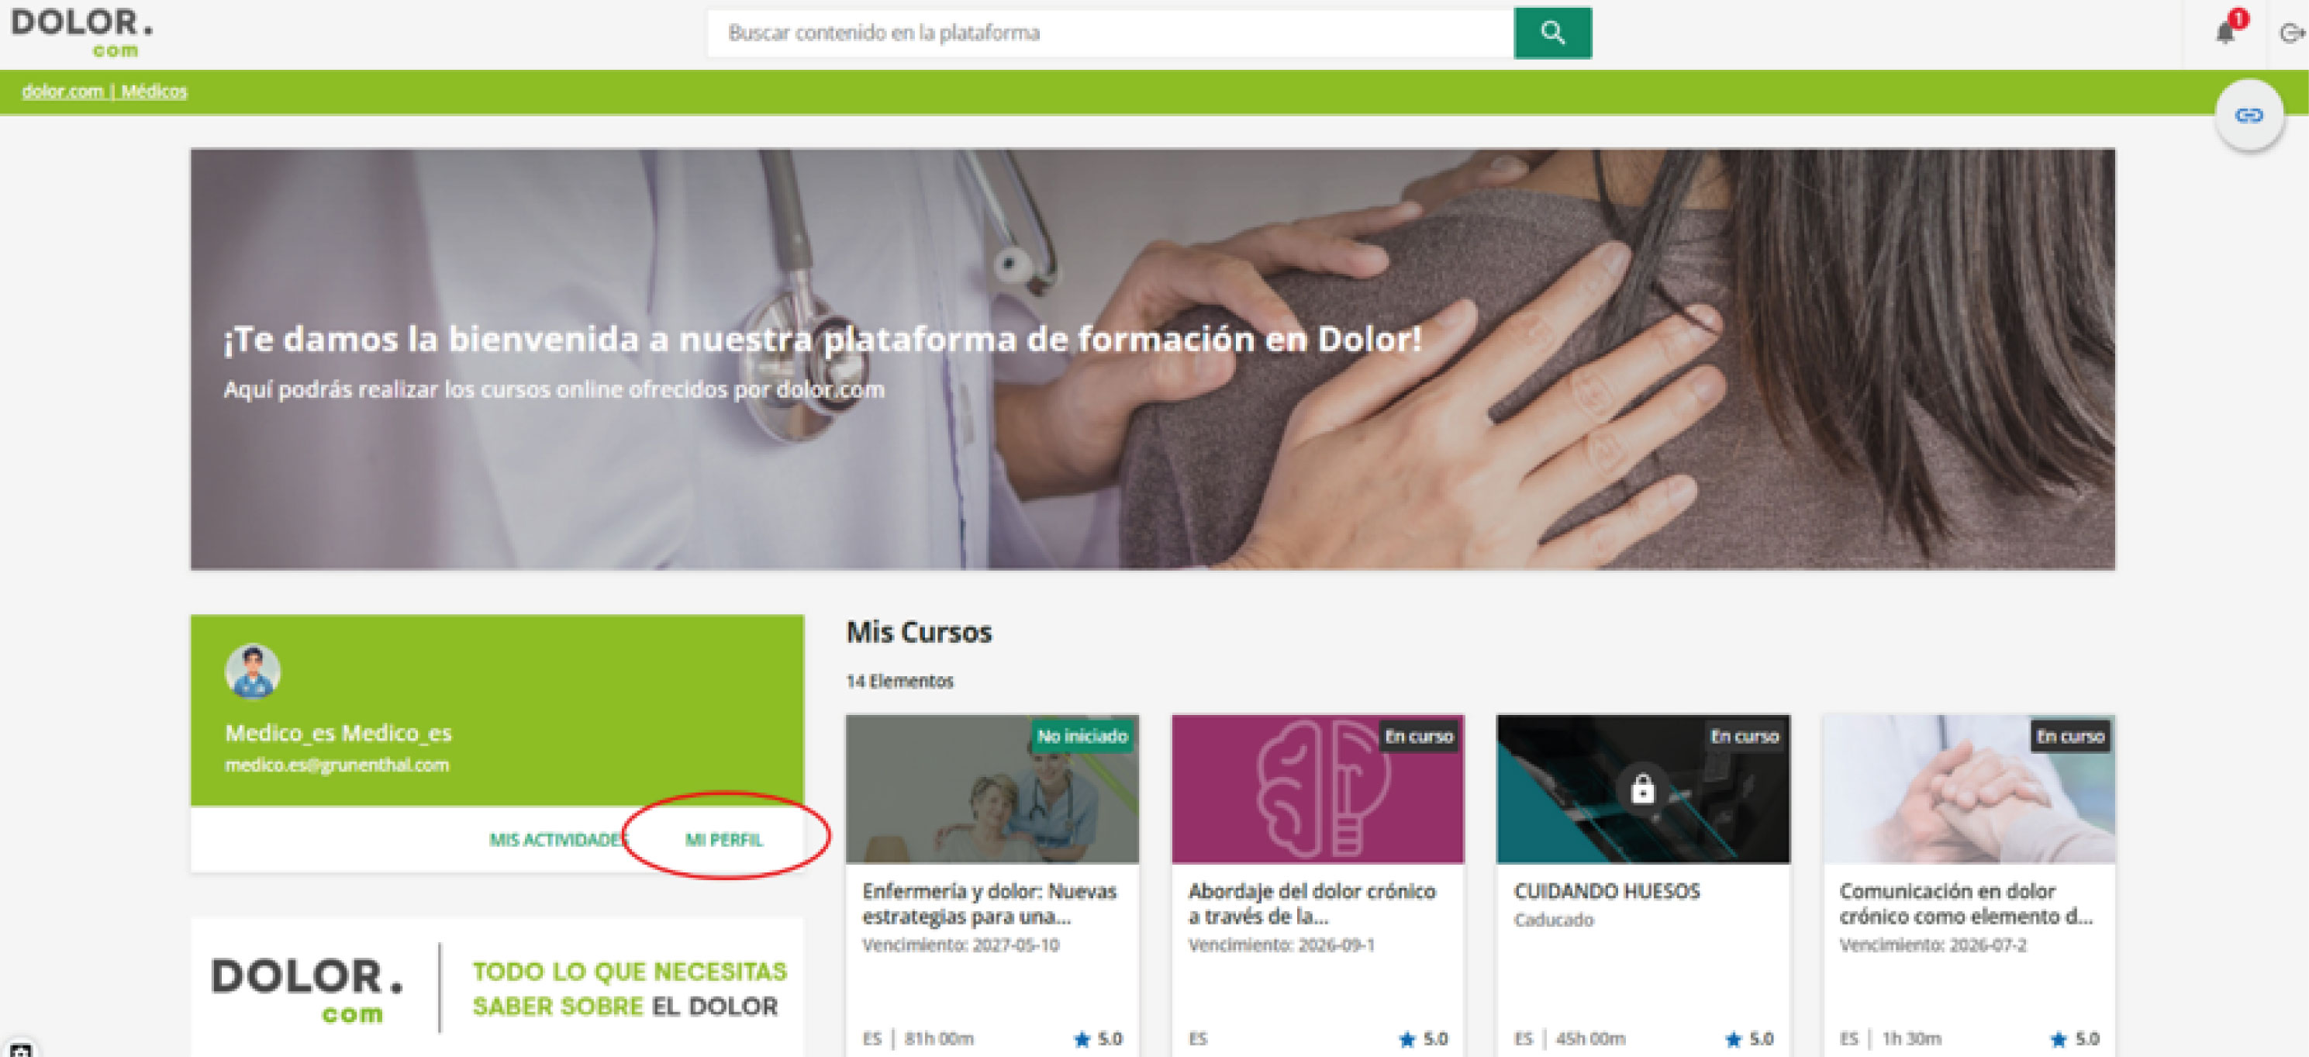Screen dimensions: 2309x1057
Task: Open MI PERFIL link
Action: click(x=723, y=840)
